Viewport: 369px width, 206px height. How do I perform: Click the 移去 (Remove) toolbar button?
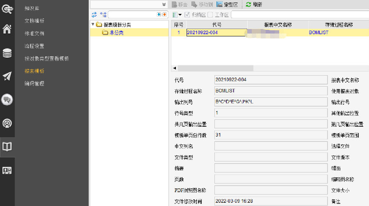180,4
